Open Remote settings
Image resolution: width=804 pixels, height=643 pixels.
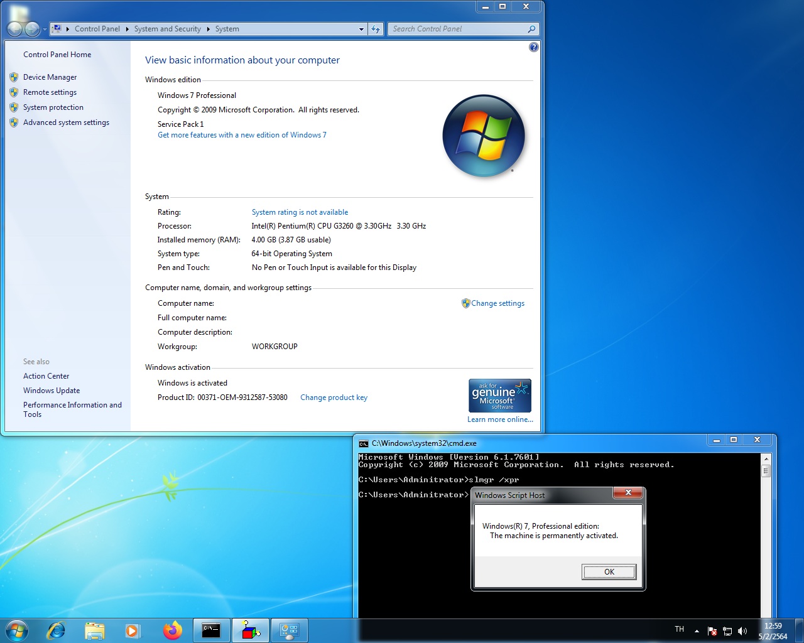tap(50, 92)
